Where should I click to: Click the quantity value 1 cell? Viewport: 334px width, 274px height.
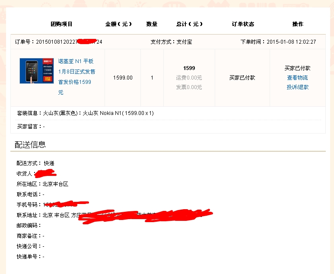[x=152, y=78]
